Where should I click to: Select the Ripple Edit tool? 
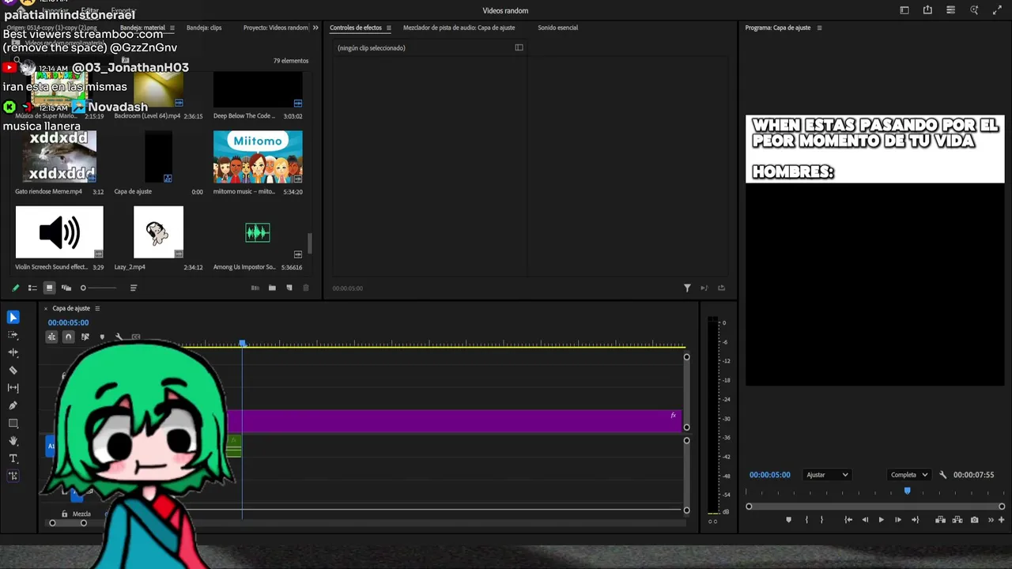(13, 352)
